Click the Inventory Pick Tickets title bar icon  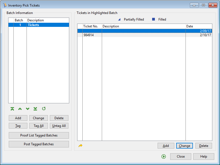coord(5,5)
